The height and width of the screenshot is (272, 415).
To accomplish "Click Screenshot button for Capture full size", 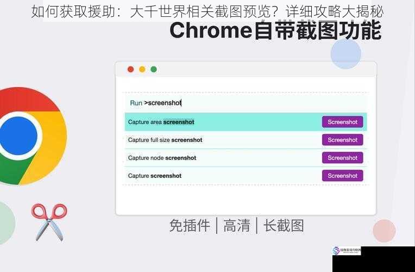I will (x=342, y=140).
